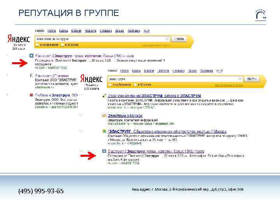The height and width of the screenshot is (210, 280).
Task: Click the Яндекс logo beside the "компания эластрум" search
Action: [x=19, y=39]
